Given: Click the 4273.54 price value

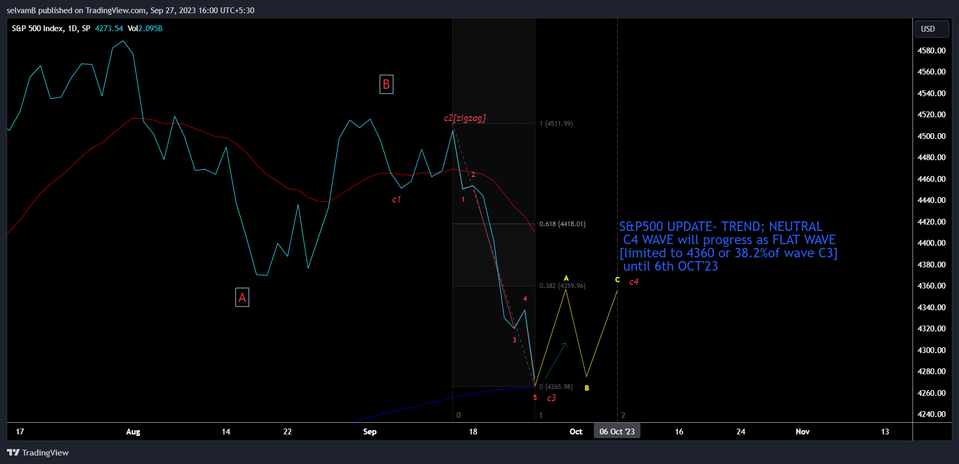Looking at the screenshot, I should [x=109, y=29].
